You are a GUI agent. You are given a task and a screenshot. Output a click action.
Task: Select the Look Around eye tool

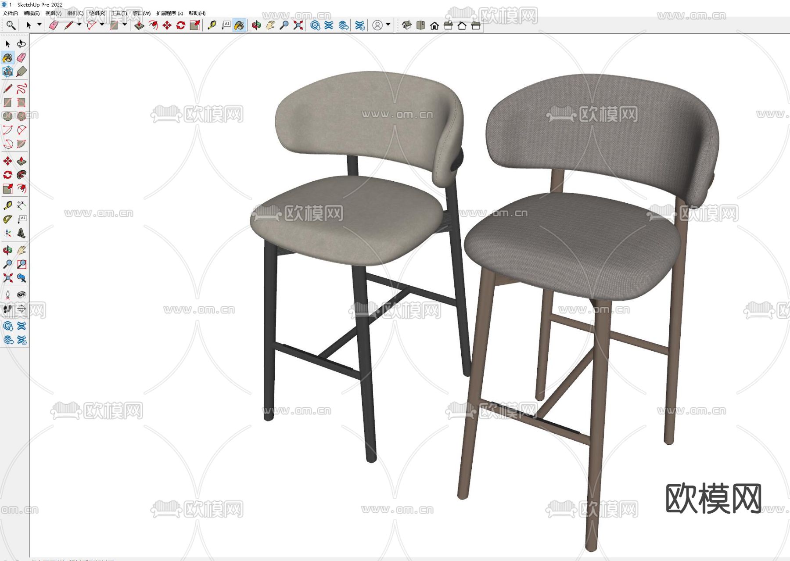pyautogui.click(x=22, y=295)
